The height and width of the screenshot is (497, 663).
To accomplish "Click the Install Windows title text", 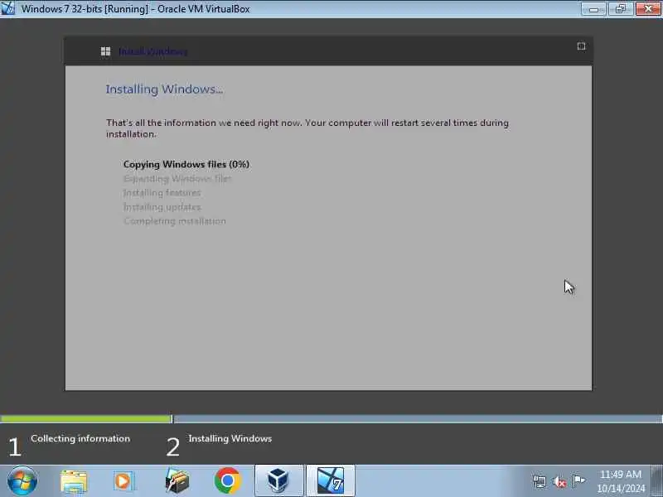I will click(153, 51).
